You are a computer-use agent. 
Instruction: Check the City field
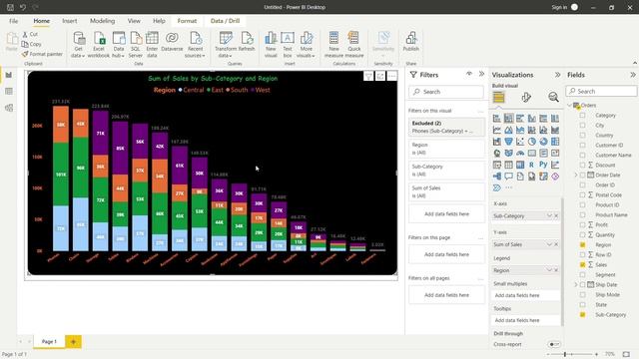coord(583,126)
